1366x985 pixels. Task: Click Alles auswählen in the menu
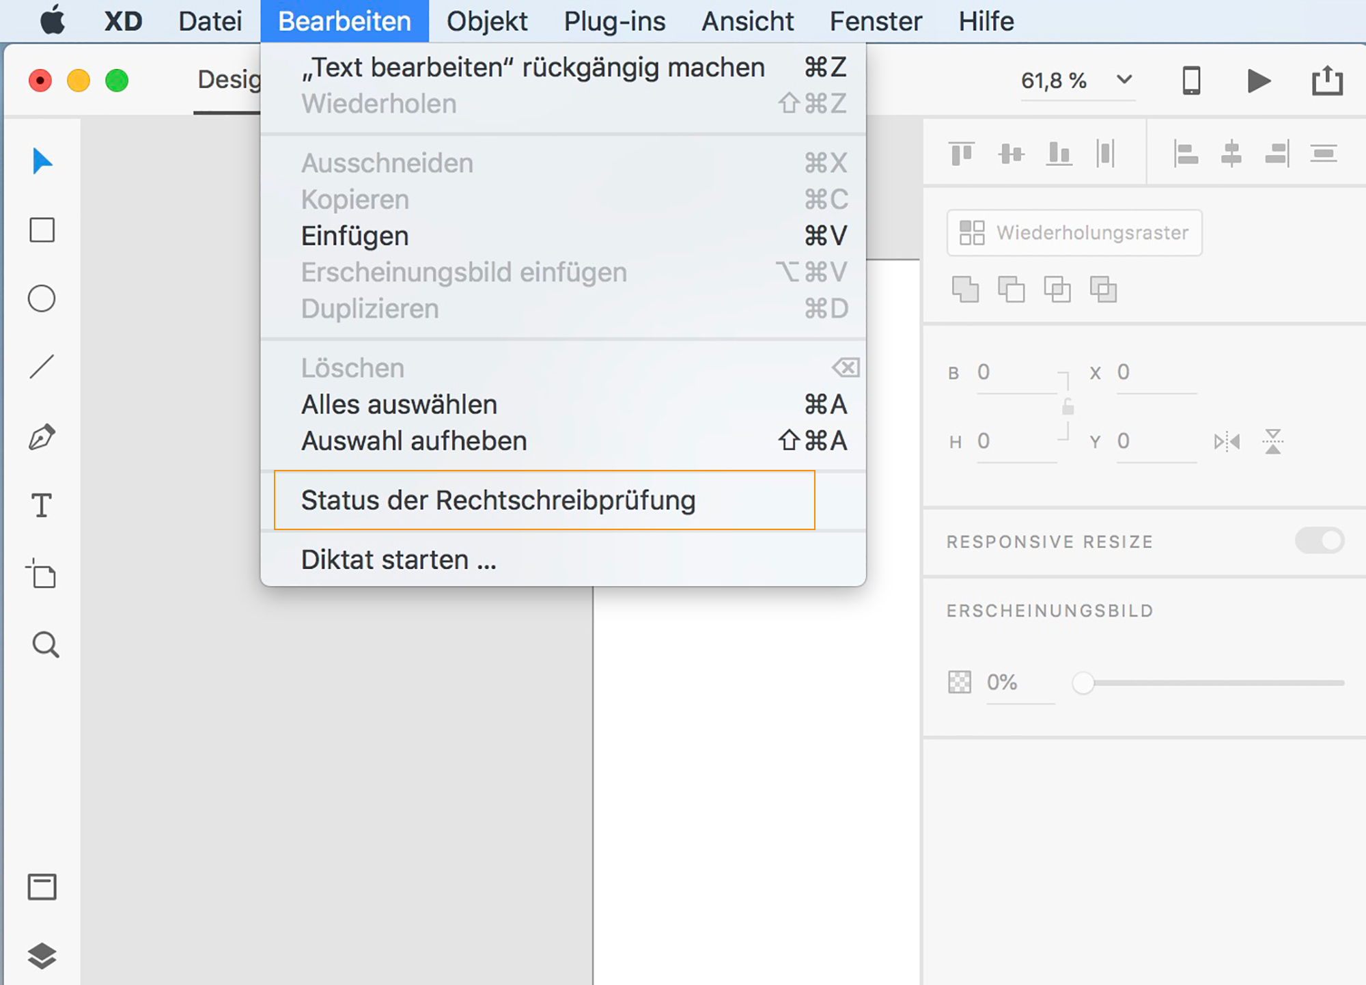[400, 404]
